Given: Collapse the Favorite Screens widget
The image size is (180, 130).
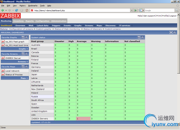Looking at the screenshot, I should pos(26,54).
